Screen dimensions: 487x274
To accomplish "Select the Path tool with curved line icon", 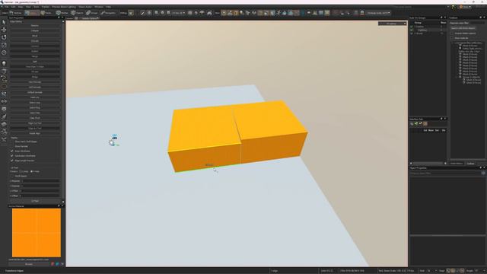I will (4, 78).
